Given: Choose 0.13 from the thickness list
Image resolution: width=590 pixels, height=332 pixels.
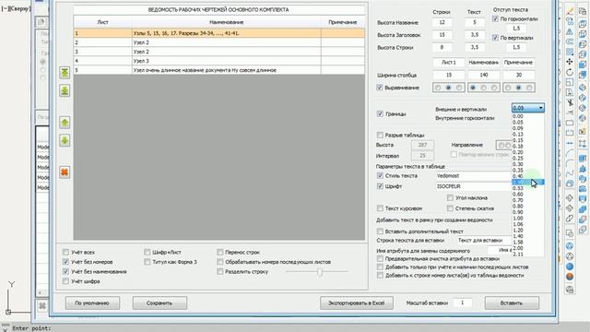Looking at the screenshot, I should (x=528, y=135).
